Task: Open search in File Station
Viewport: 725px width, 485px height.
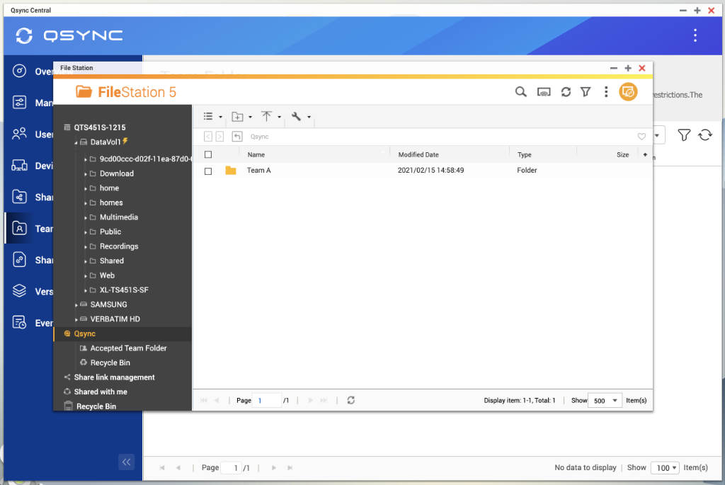Action: pos(520,92)
